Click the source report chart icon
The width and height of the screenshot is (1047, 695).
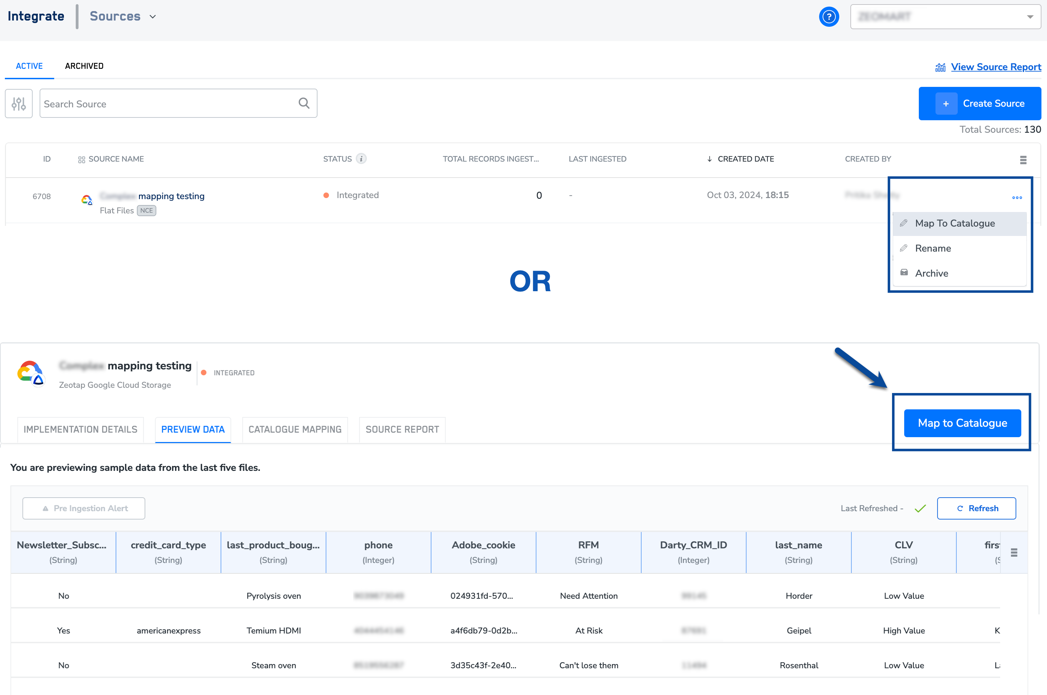pyautogui.click(x=940, y=67)
